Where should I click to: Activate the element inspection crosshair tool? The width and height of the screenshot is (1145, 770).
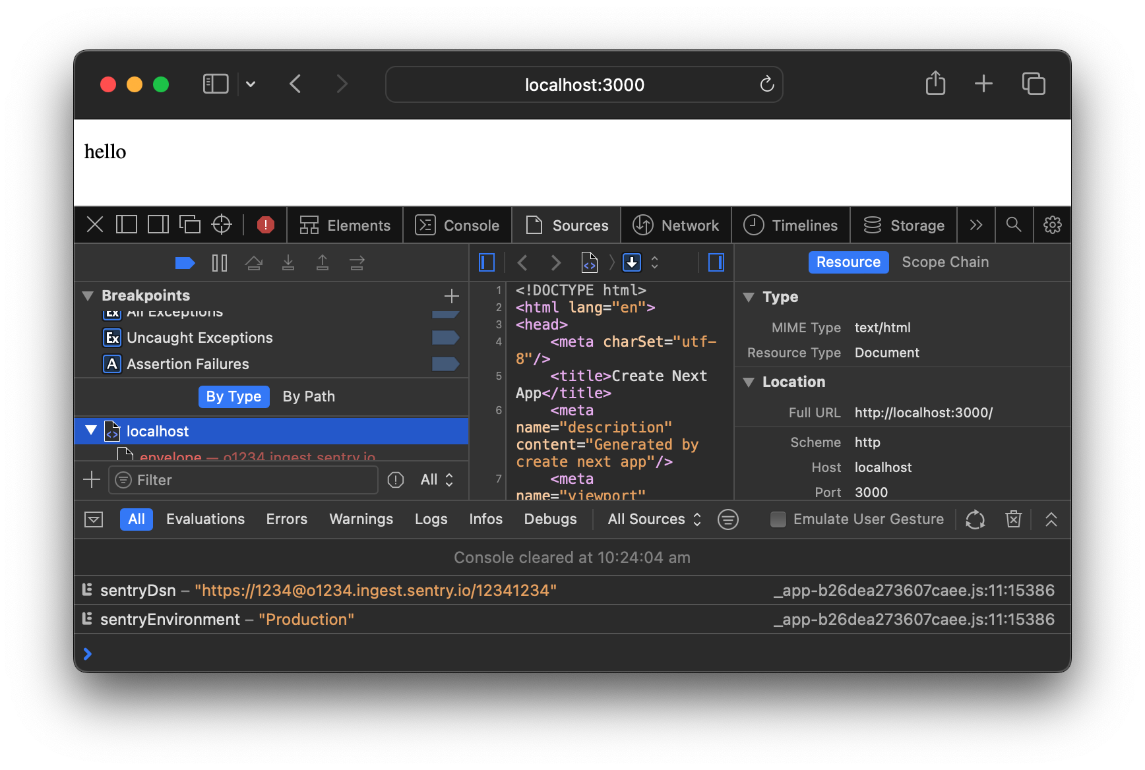(x=221, y=225)
